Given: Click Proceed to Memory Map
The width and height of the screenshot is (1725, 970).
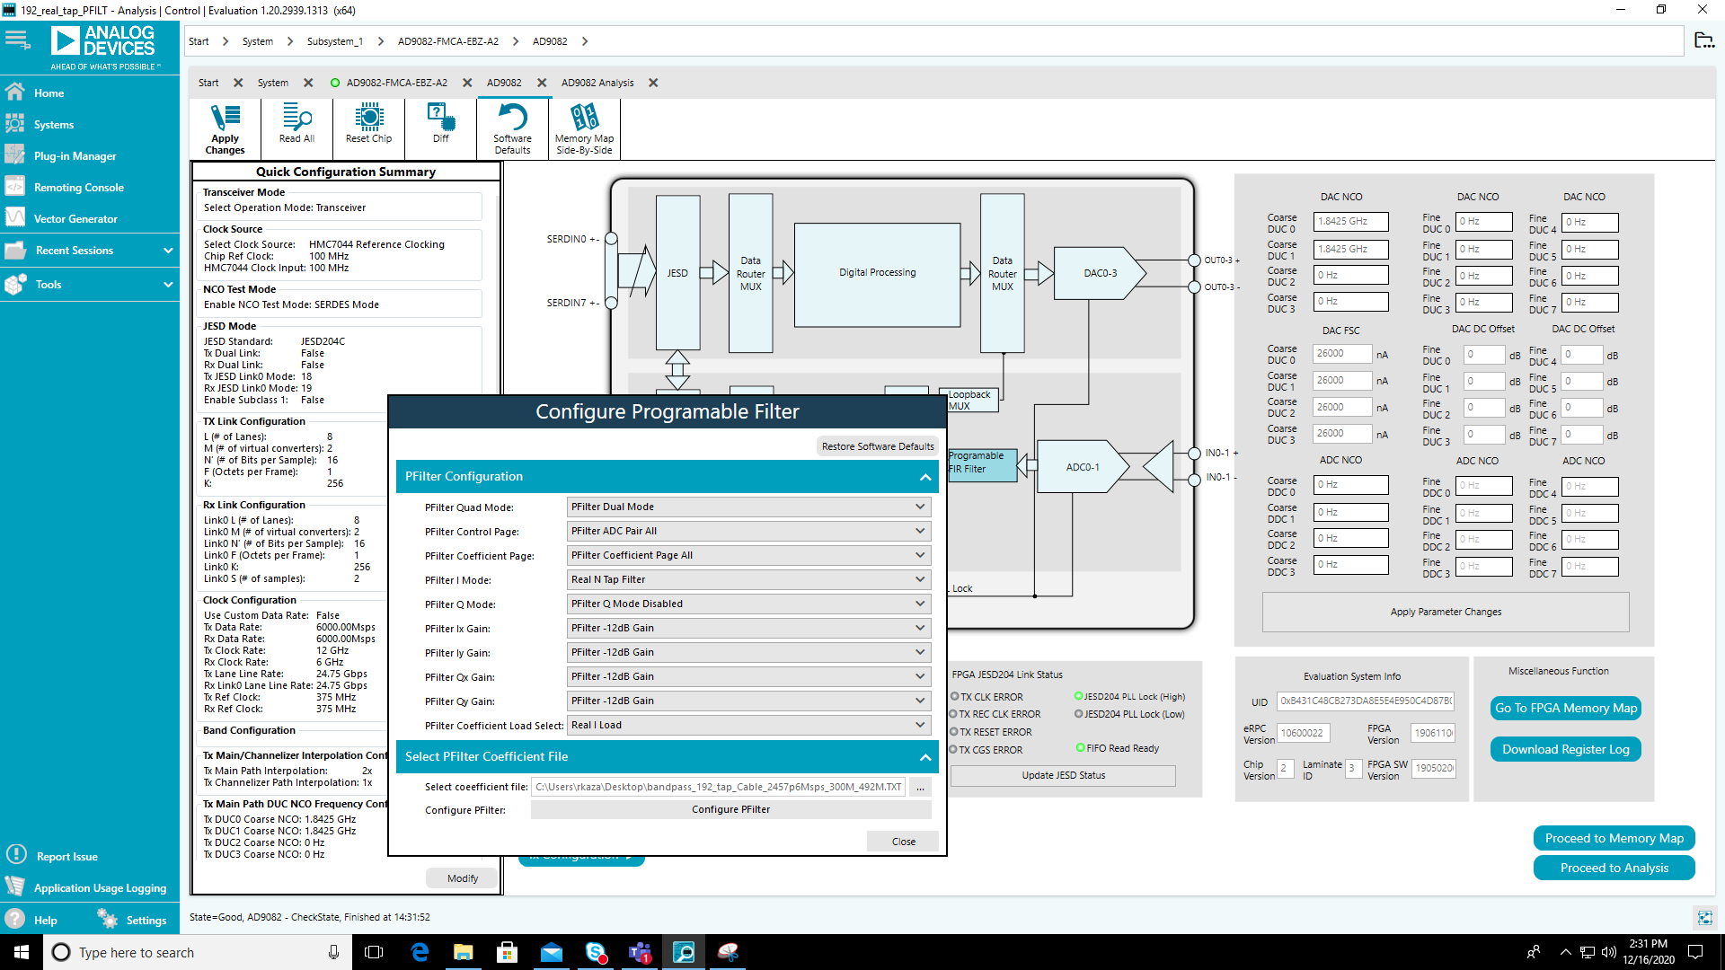Looking at the screenshot, I should click(1614, 838).
